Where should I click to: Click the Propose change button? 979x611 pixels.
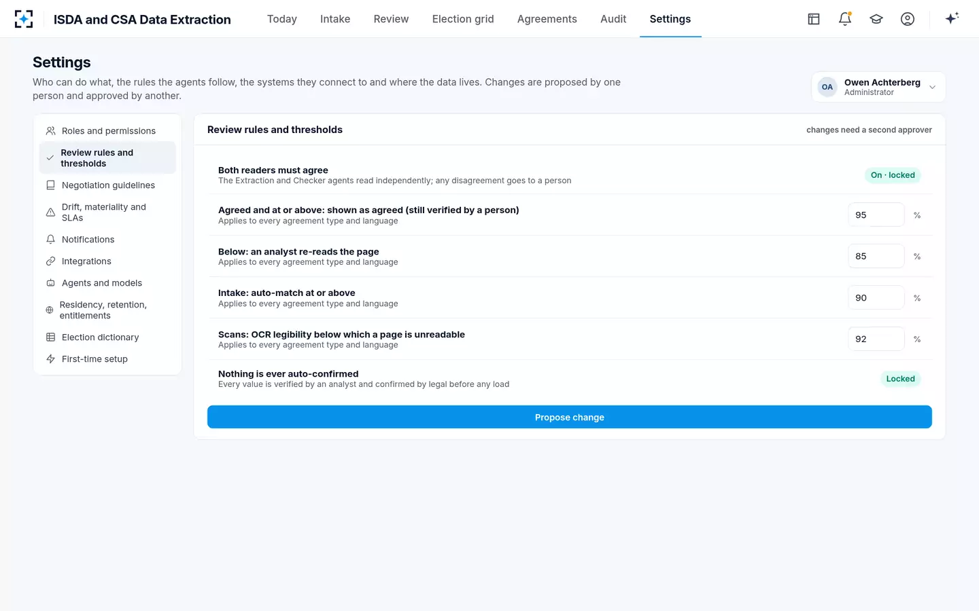(x=570, y=418)
